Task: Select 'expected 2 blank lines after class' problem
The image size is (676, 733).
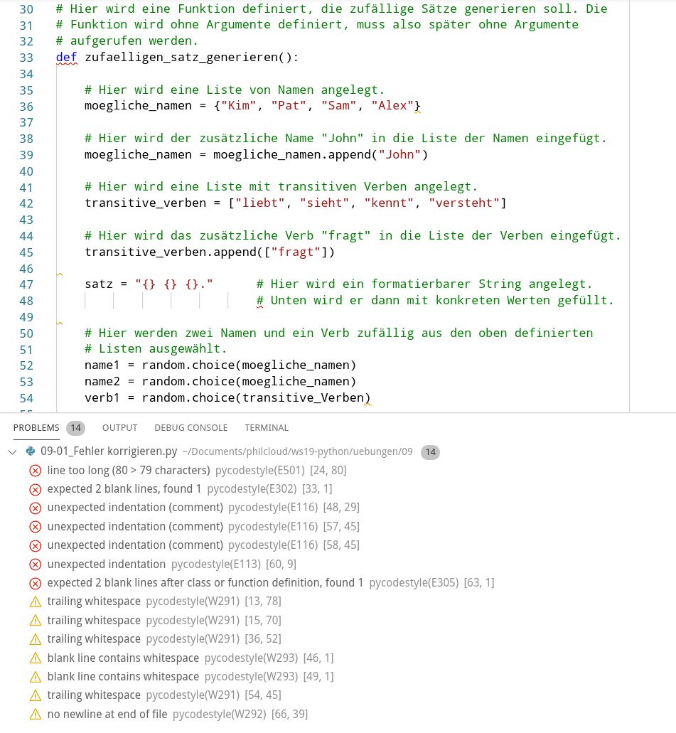Action: (205, 583)
